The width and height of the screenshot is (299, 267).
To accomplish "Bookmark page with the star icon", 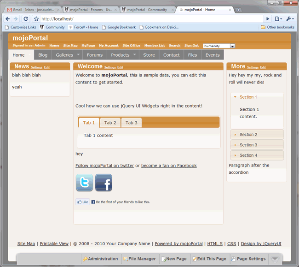I will tap(36, 19).
